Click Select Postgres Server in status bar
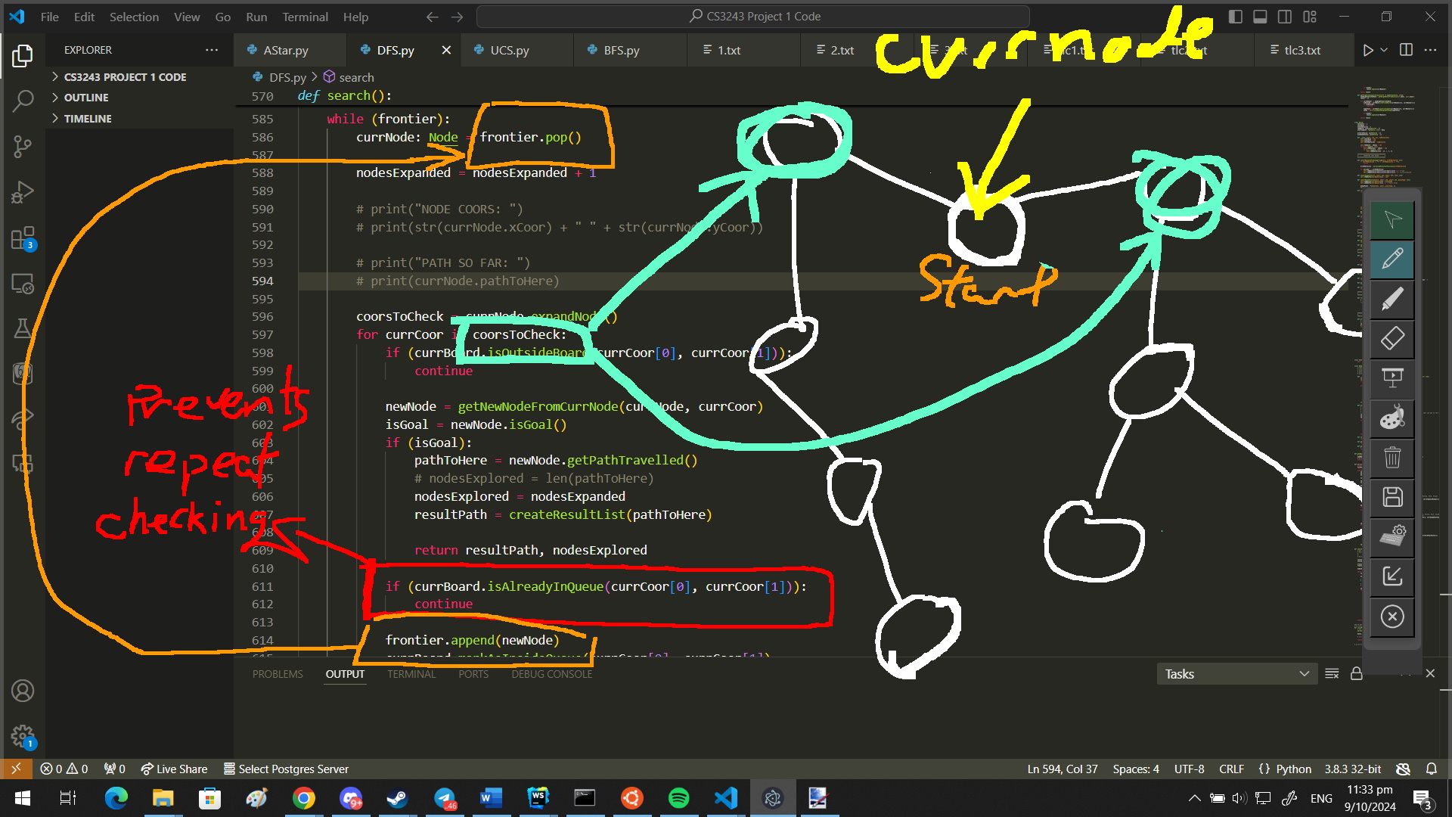The image size is (1452, 817). pyautogui.click(x=286, y=769)
